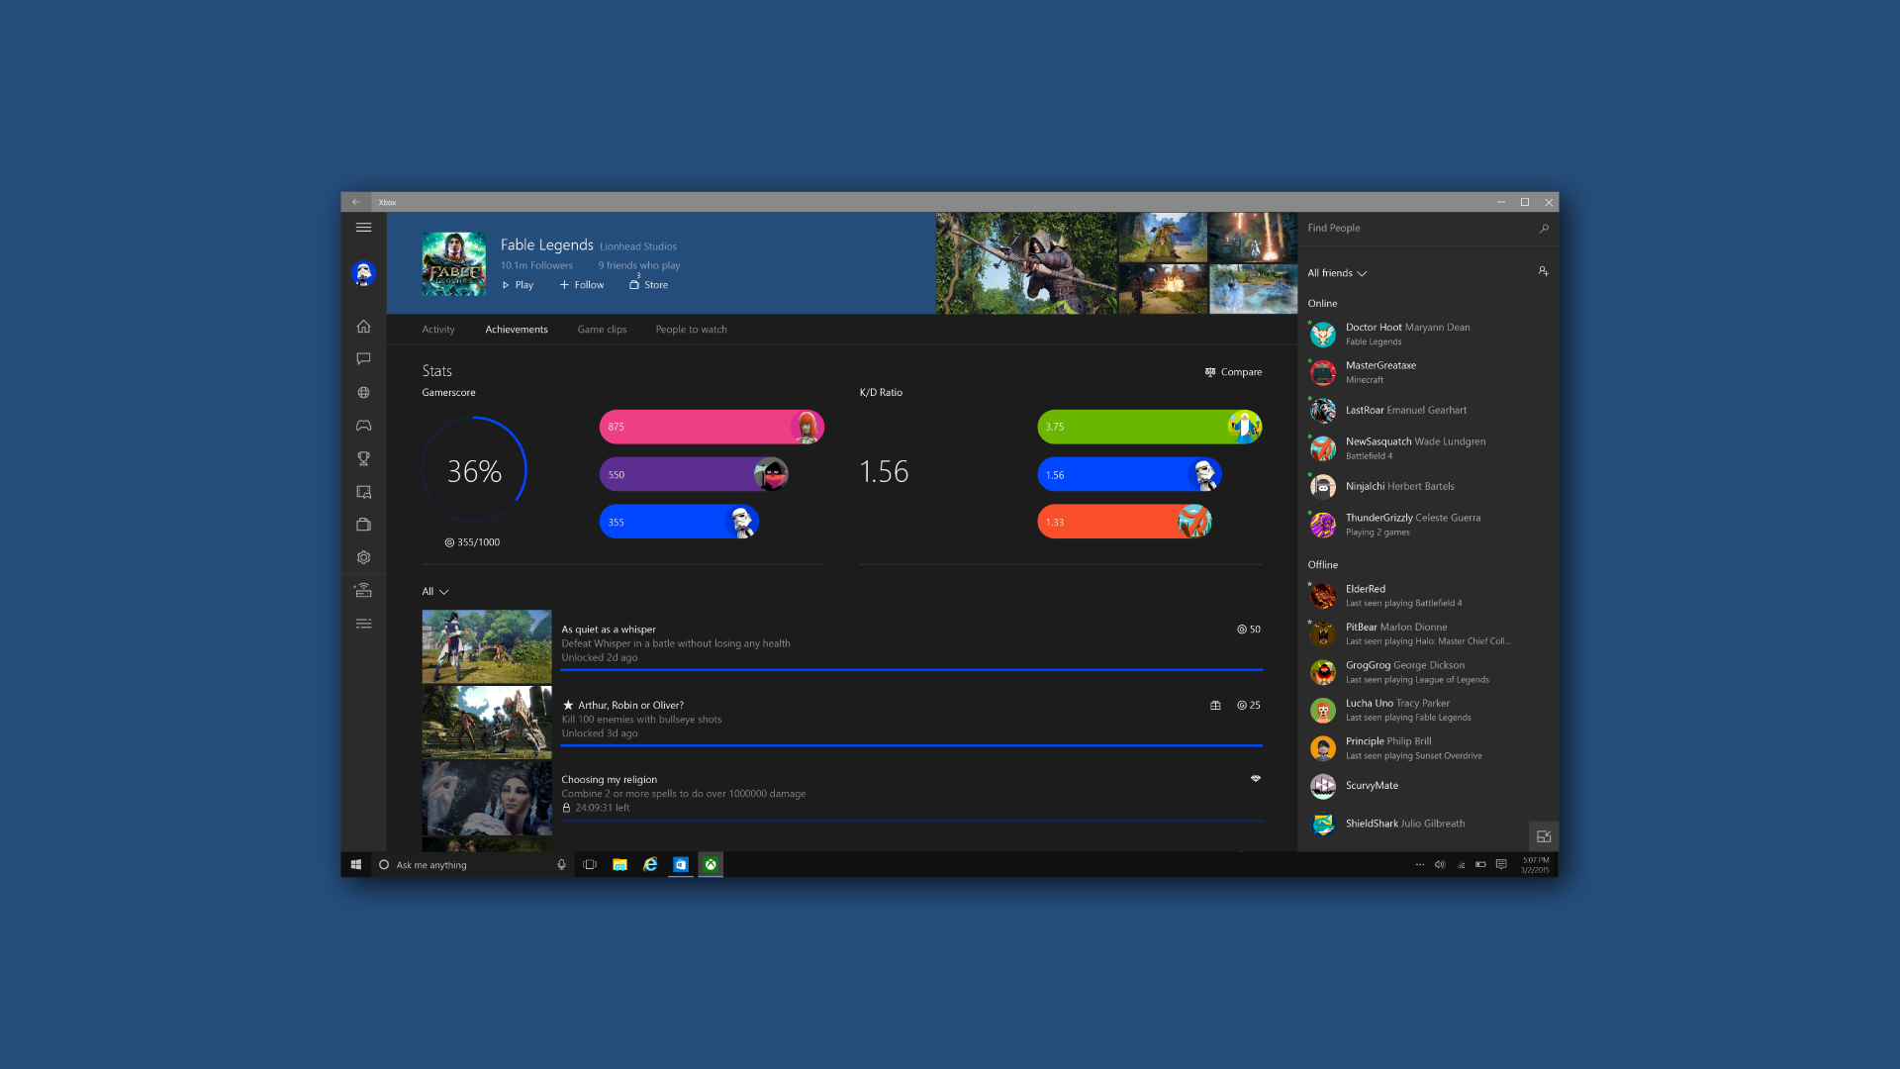1900x1069 pixels.
Task: Click the Play button for Fable Legends
Action: coord(518,285)
